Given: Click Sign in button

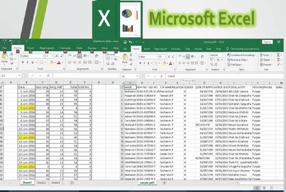Looking at the screenshot, I should tap(267, 42).
